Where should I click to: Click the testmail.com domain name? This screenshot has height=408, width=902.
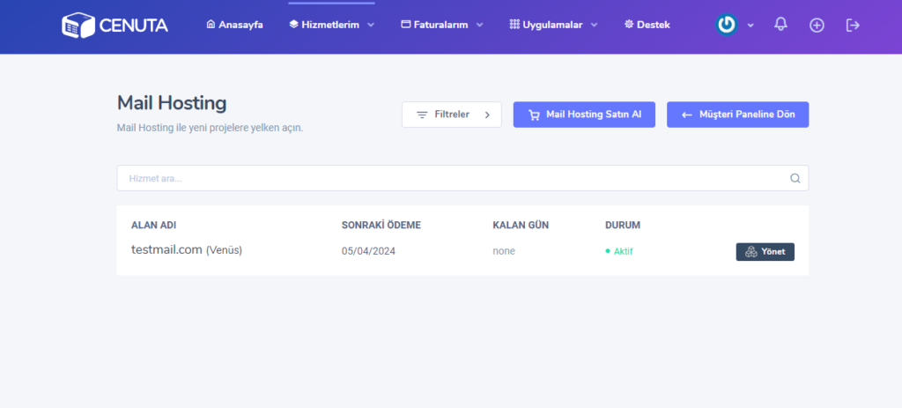[x=166, y=249]
